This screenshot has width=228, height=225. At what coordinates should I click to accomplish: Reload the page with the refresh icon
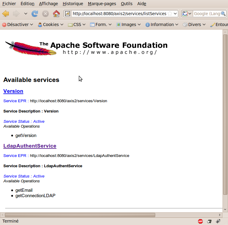(35, 14)
